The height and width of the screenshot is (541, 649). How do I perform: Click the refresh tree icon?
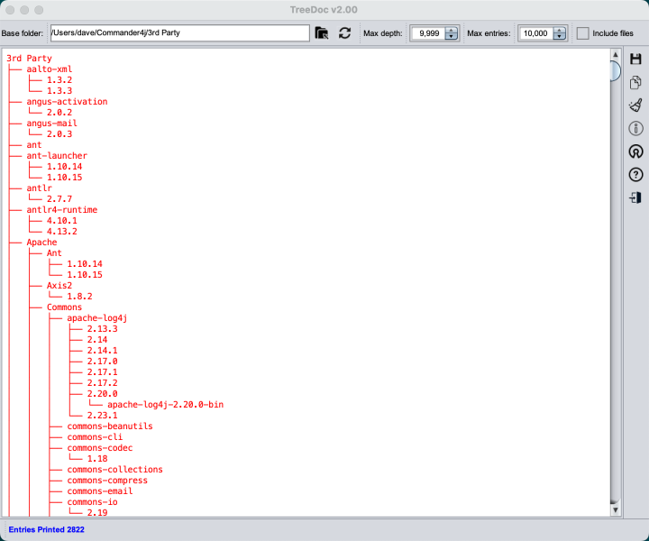point(344,33)
